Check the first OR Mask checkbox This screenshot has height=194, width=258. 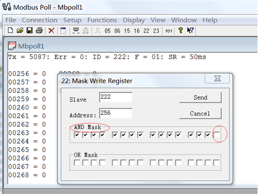(77, 163)
